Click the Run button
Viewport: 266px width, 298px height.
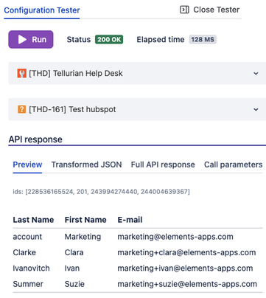pos(31,39)
